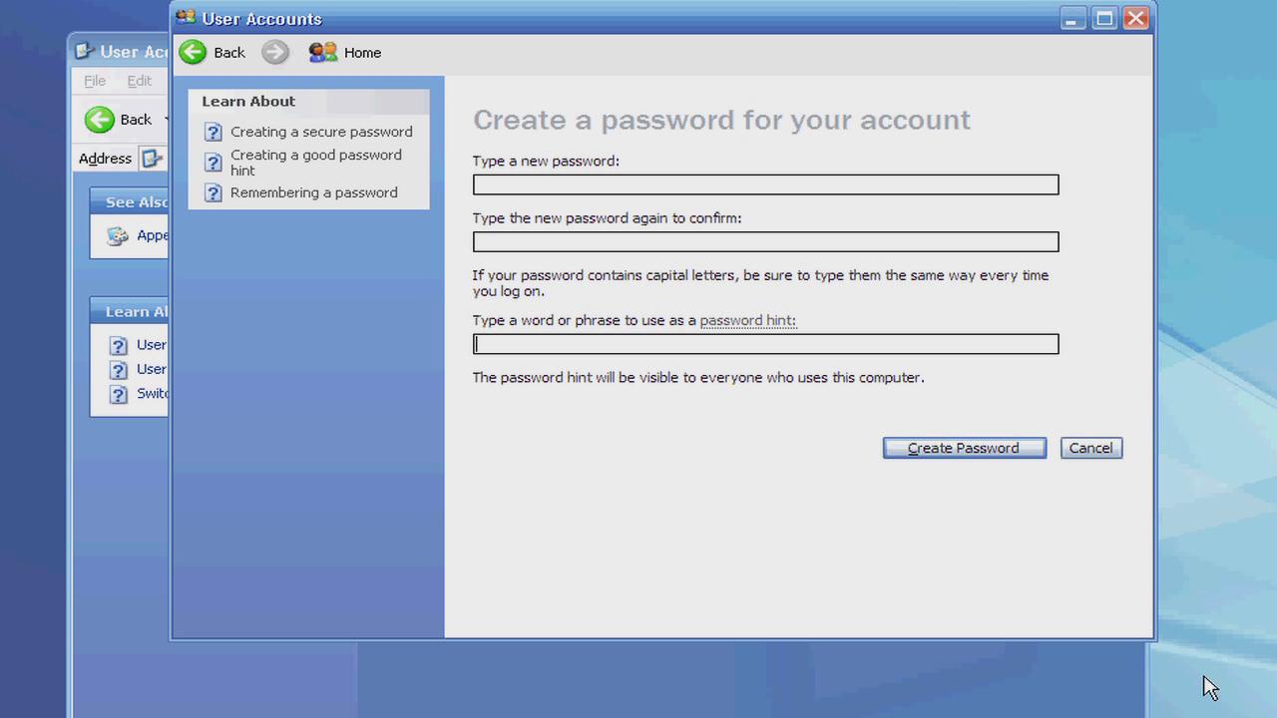Screen dimensions: 1277x718
Task: Click the help icon beside Creating a secure password
Action: (x=213, y=132)
